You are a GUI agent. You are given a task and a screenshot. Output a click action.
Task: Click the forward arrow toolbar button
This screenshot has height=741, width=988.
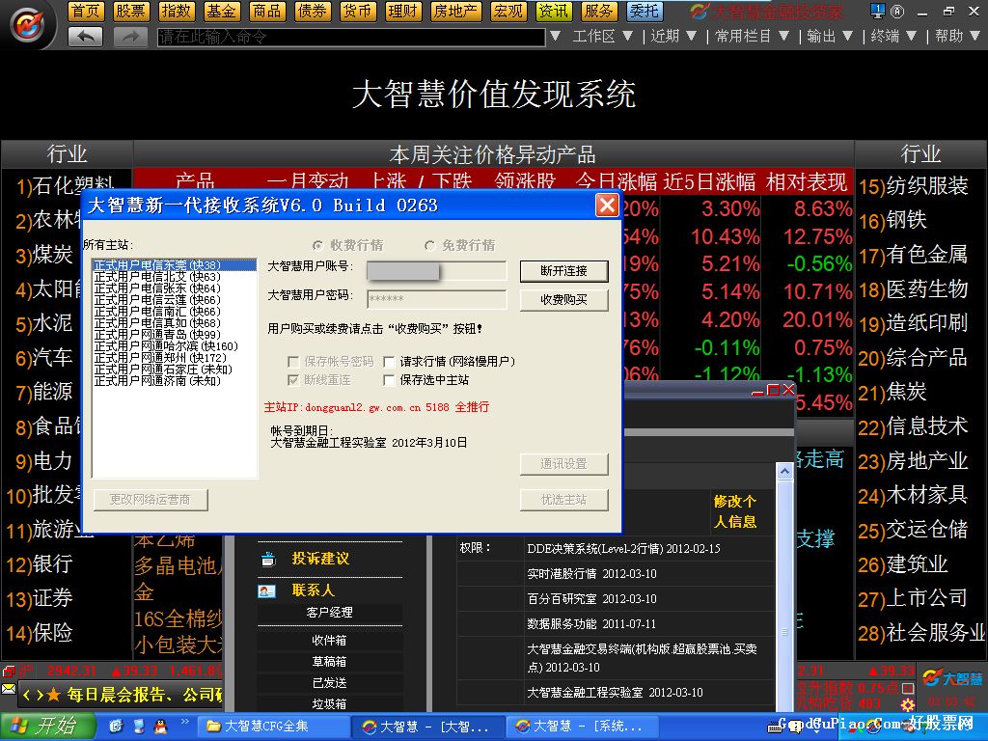click(x=130, y=38)
